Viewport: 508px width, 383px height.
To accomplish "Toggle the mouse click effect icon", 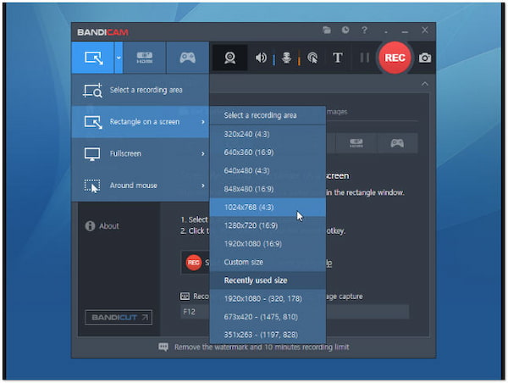I will (312, 58).
